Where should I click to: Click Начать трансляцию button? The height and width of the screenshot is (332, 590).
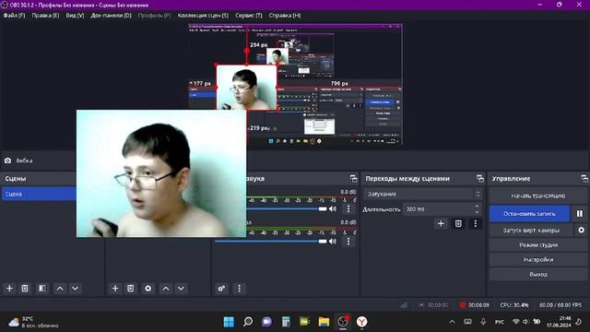538,196
